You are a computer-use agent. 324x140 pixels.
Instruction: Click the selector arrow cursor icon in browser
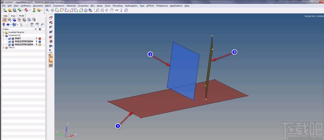coord(22,24)
